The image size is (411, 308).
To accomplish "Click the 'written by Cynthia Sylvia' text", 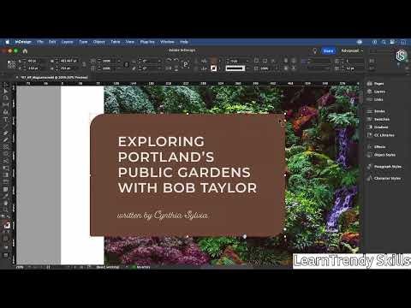I will (163, 215).
